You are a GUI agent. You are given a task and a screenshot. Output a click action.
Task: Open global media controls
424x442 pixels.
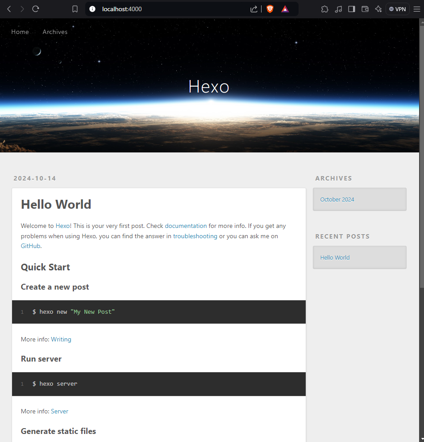tap(338, 8)
